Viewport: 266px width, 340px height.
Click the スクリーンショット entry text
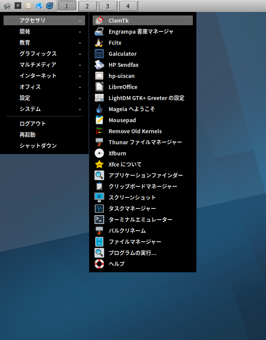click(132, 197)
